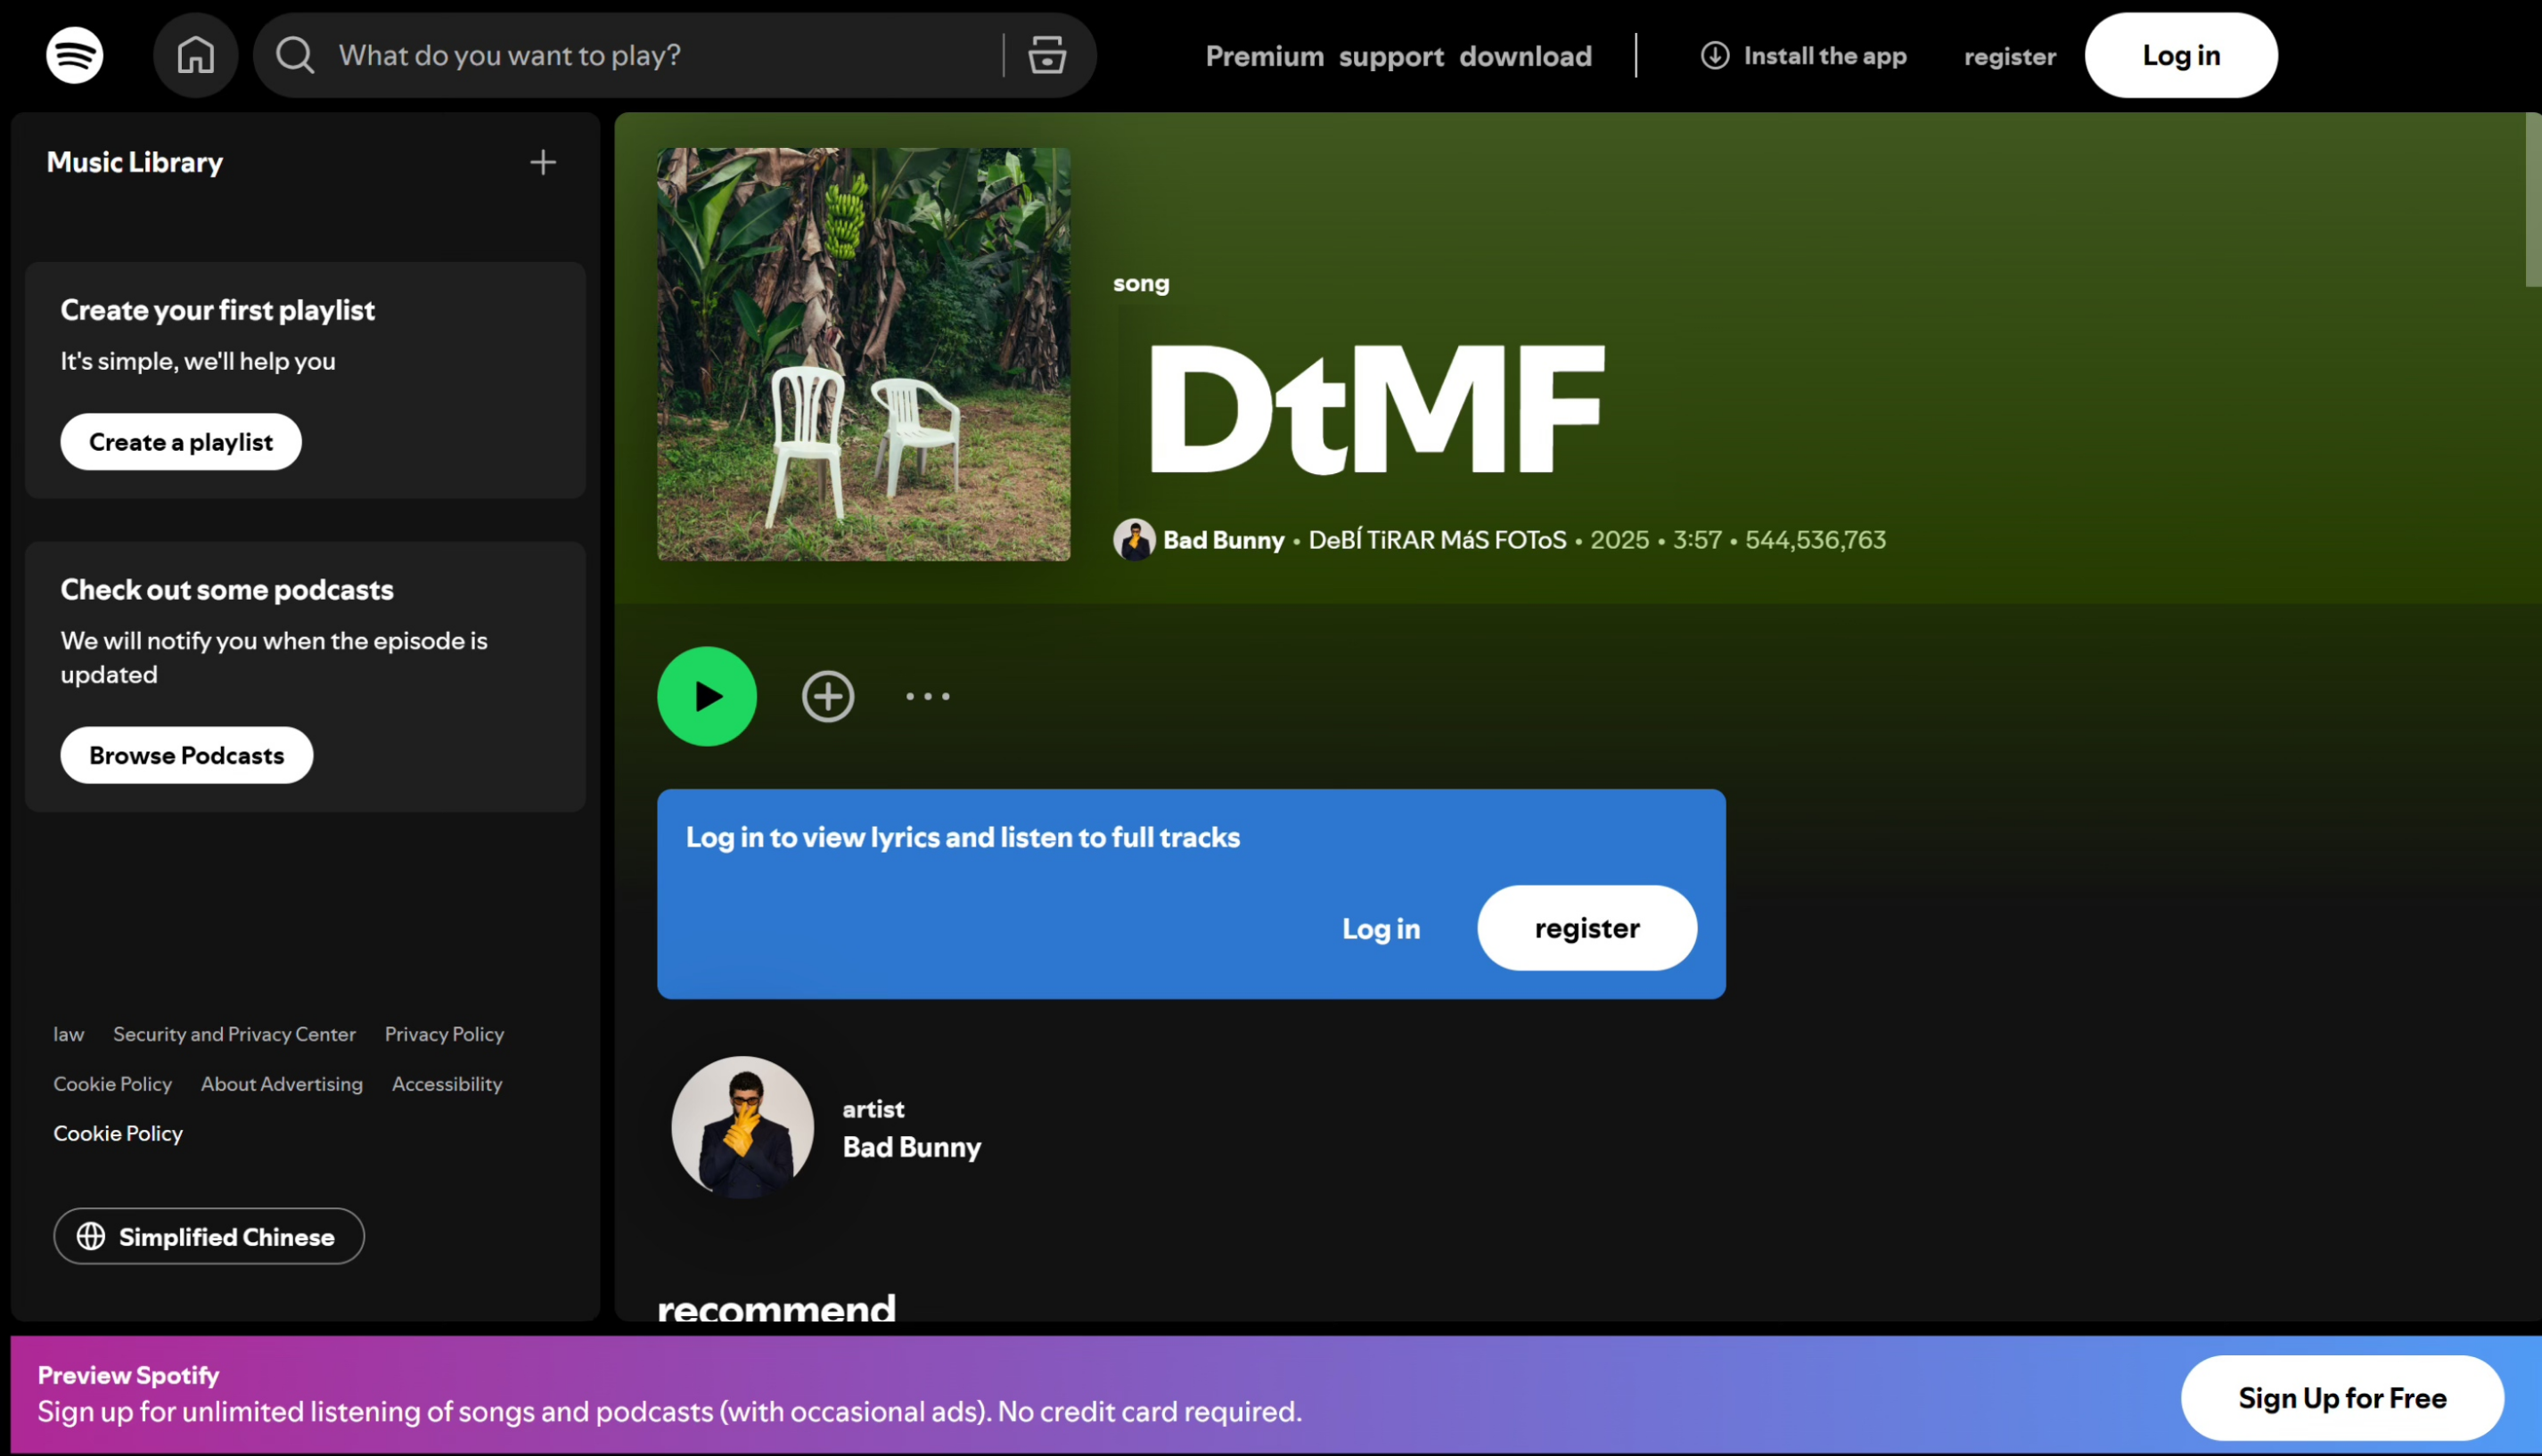Image resolution: width=2542 pixels, height=1456 pixels.
Task: Open the Simplified Chinese language selector
Action: point(208,1236)
